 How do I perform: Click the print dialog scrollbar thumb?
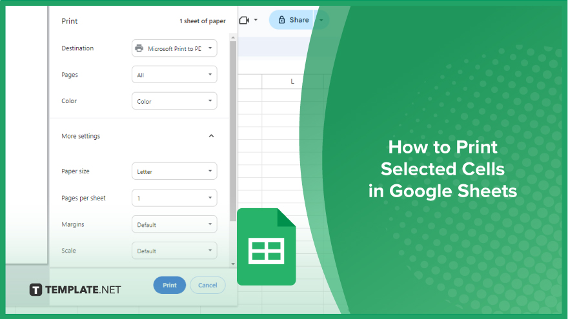(233, 131)
